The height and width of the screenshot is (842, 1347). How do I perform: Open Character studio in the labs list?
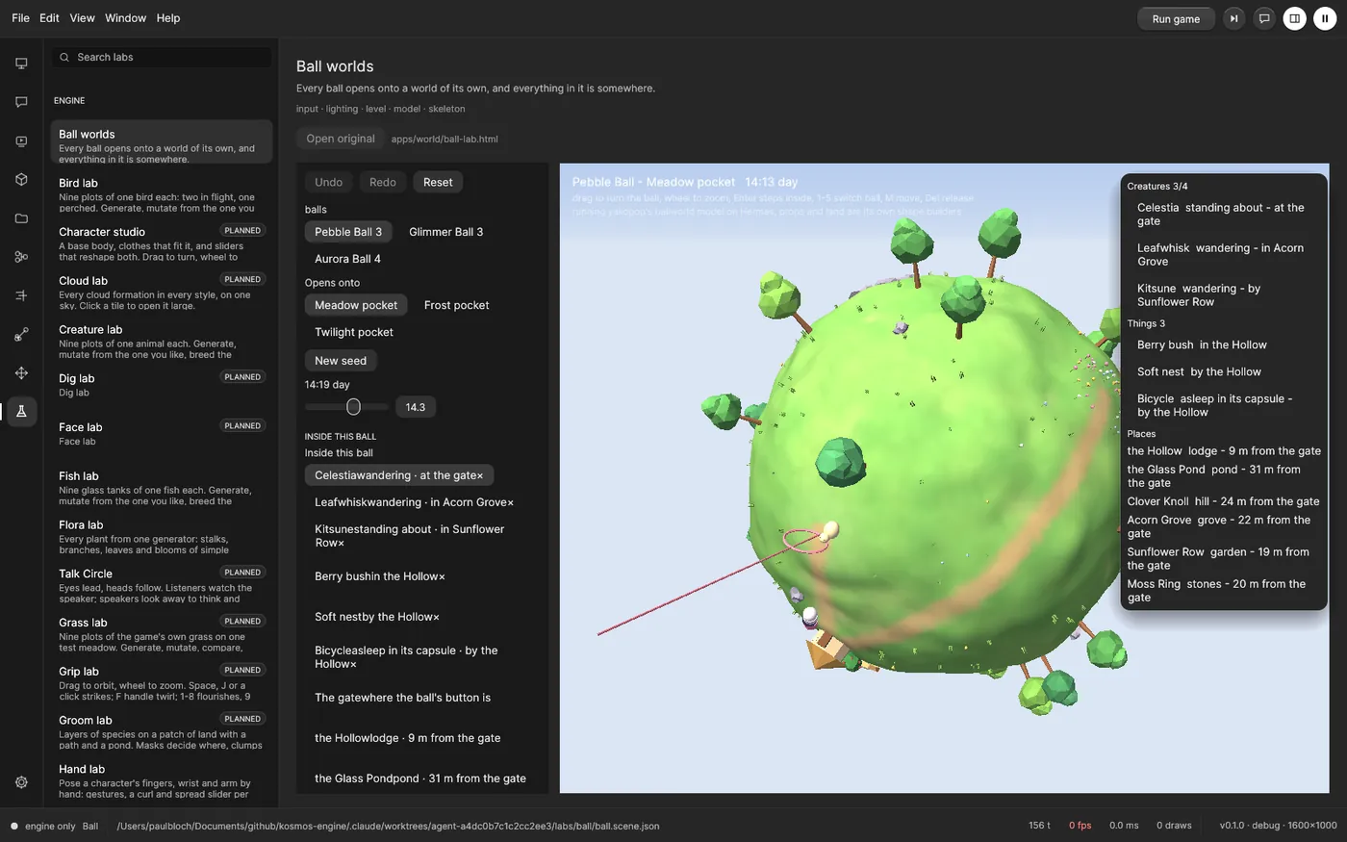pos(162,244)
